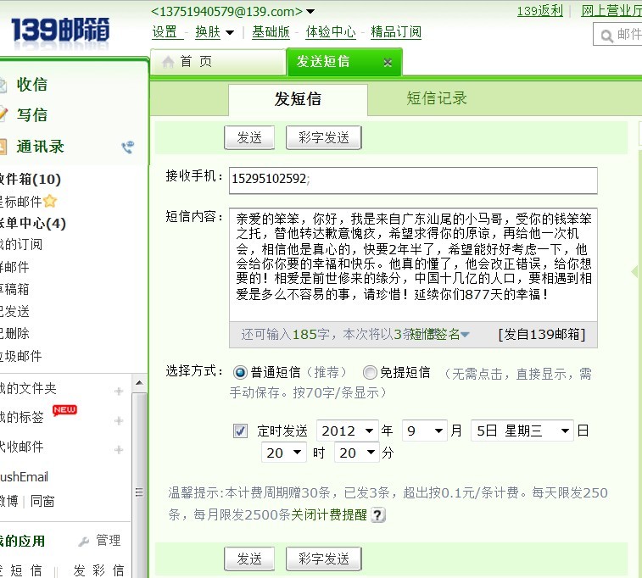
Task: Click 同窗 link in sidebar
Action: (x=42, y=501)
